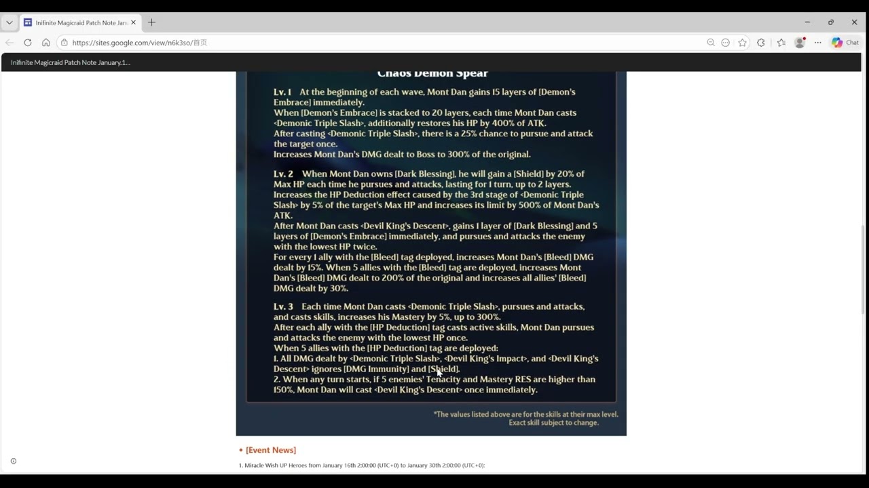
Task: Go back to the previous page
Action: 10,42
